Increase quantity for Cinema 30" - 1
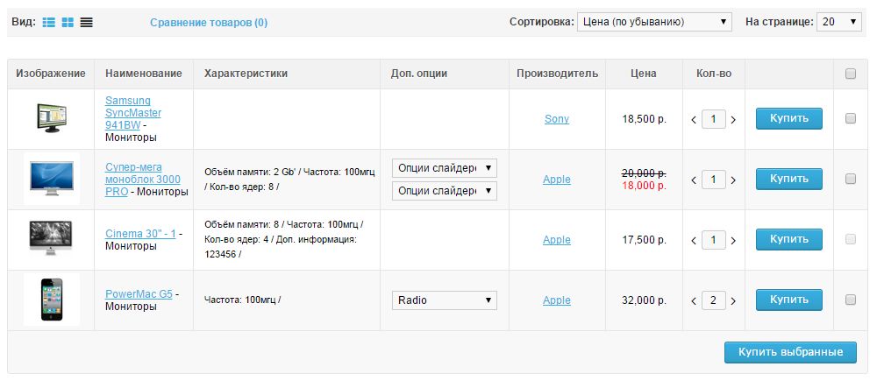877x381 pixels. 733,240
